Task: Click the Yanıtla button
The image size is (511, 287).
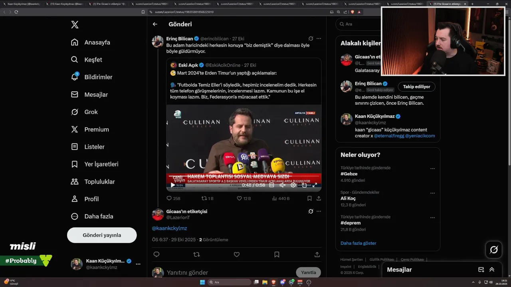Action: [308, 273]
